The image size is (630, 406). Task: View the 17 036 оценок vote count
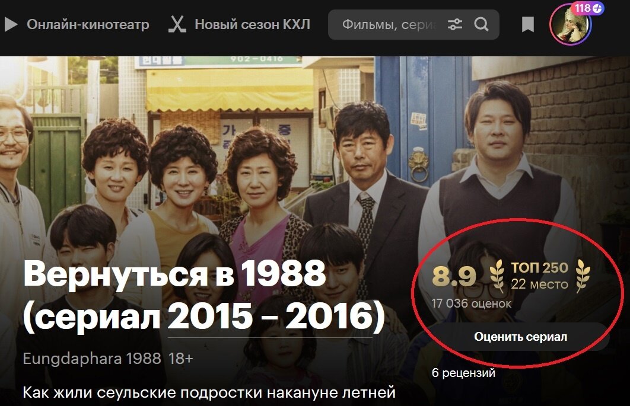click(471, 303)
